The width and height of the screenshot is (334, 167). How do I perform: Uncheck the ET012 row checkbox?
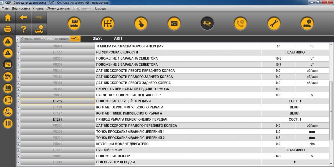point(18,162)
